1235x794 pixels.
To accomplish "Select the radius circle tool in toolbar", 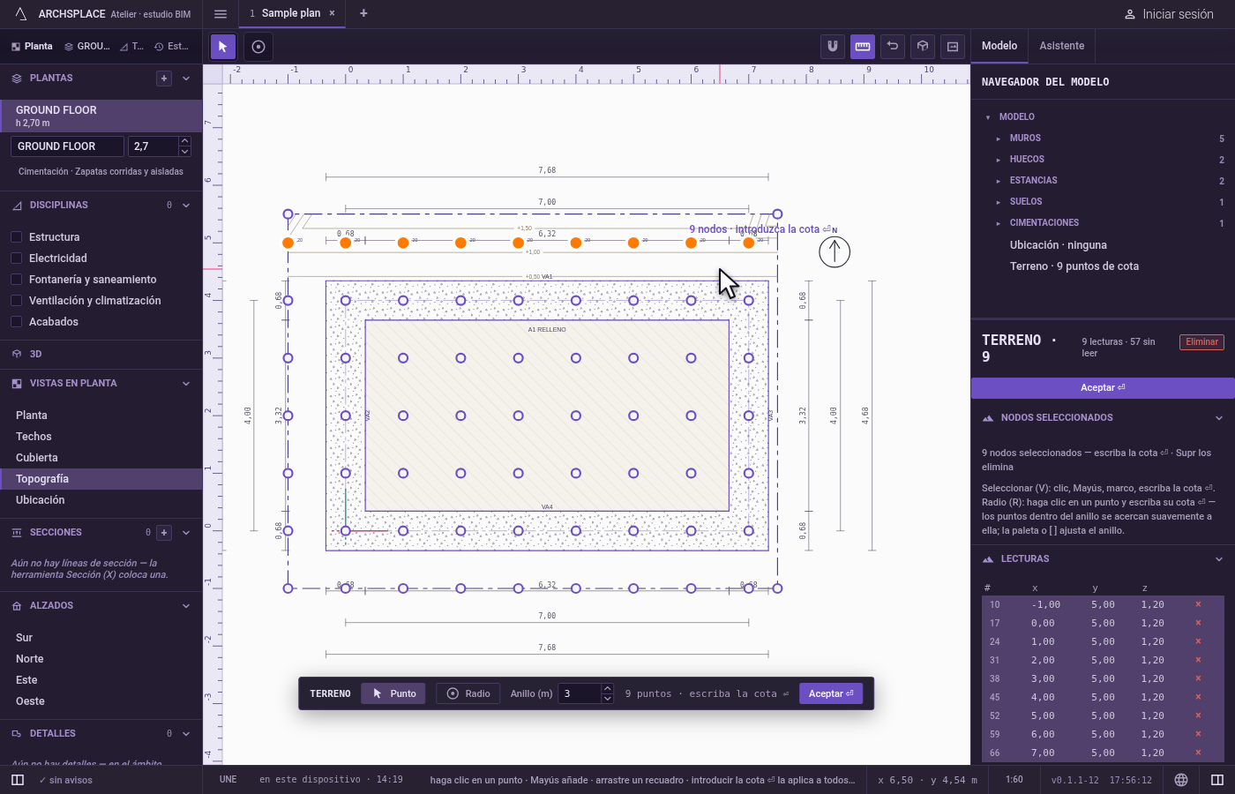I will coord(258,47).
